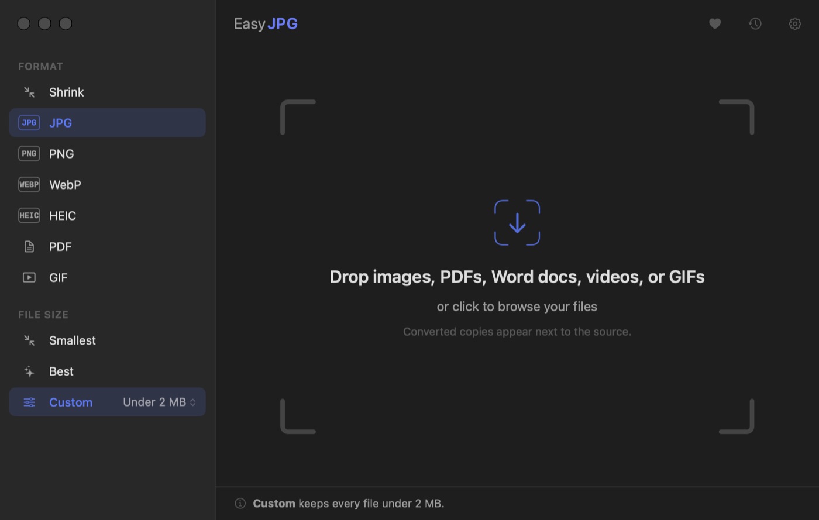Click the PDF document icon
The width and height of the screenshot is (819, 520).
[29, 247]
